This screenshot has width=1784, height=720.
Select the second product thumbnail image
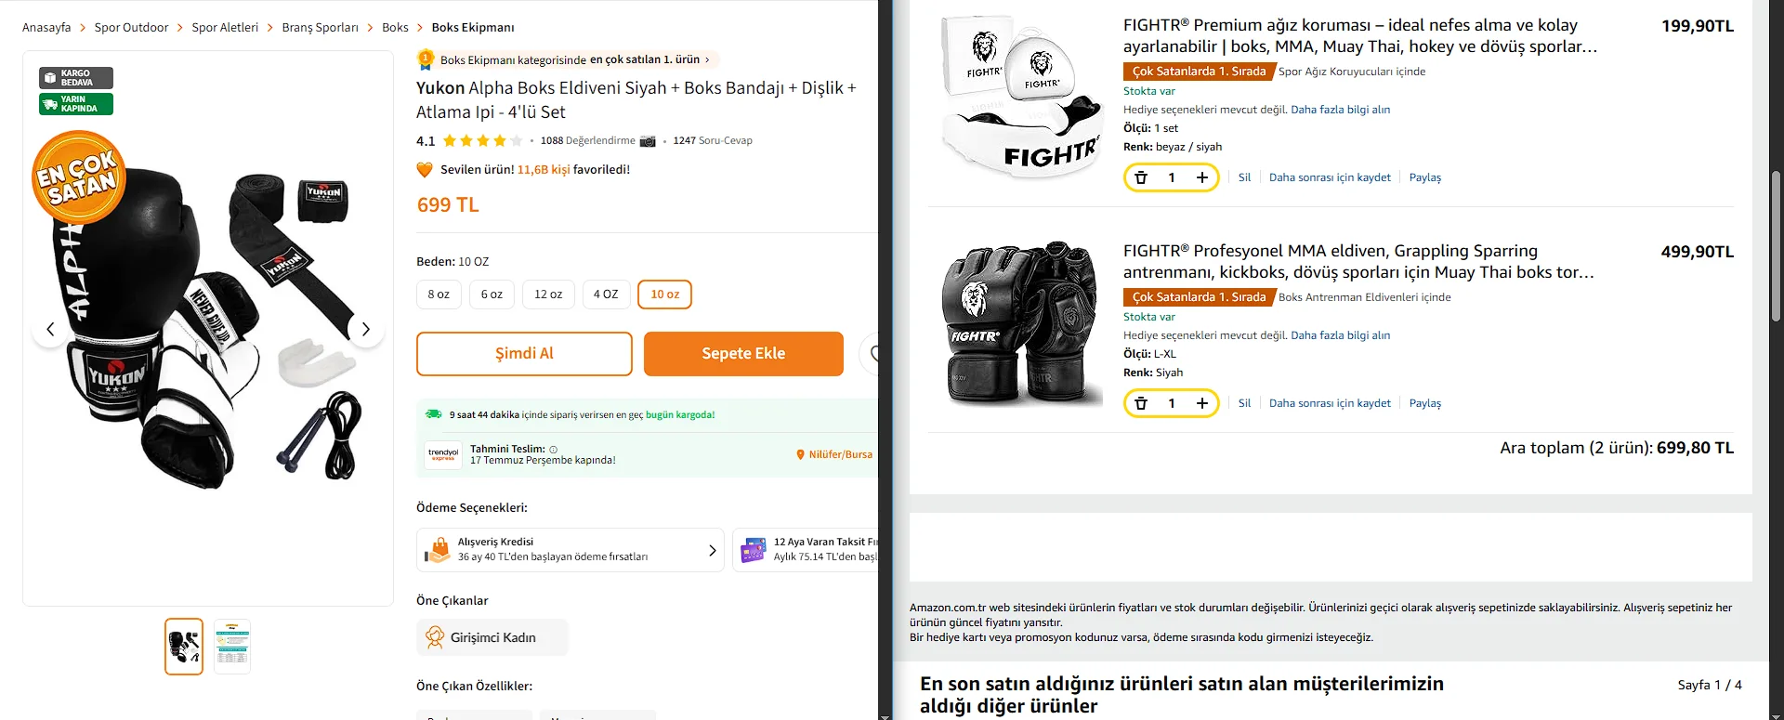(x=232, y=646)
